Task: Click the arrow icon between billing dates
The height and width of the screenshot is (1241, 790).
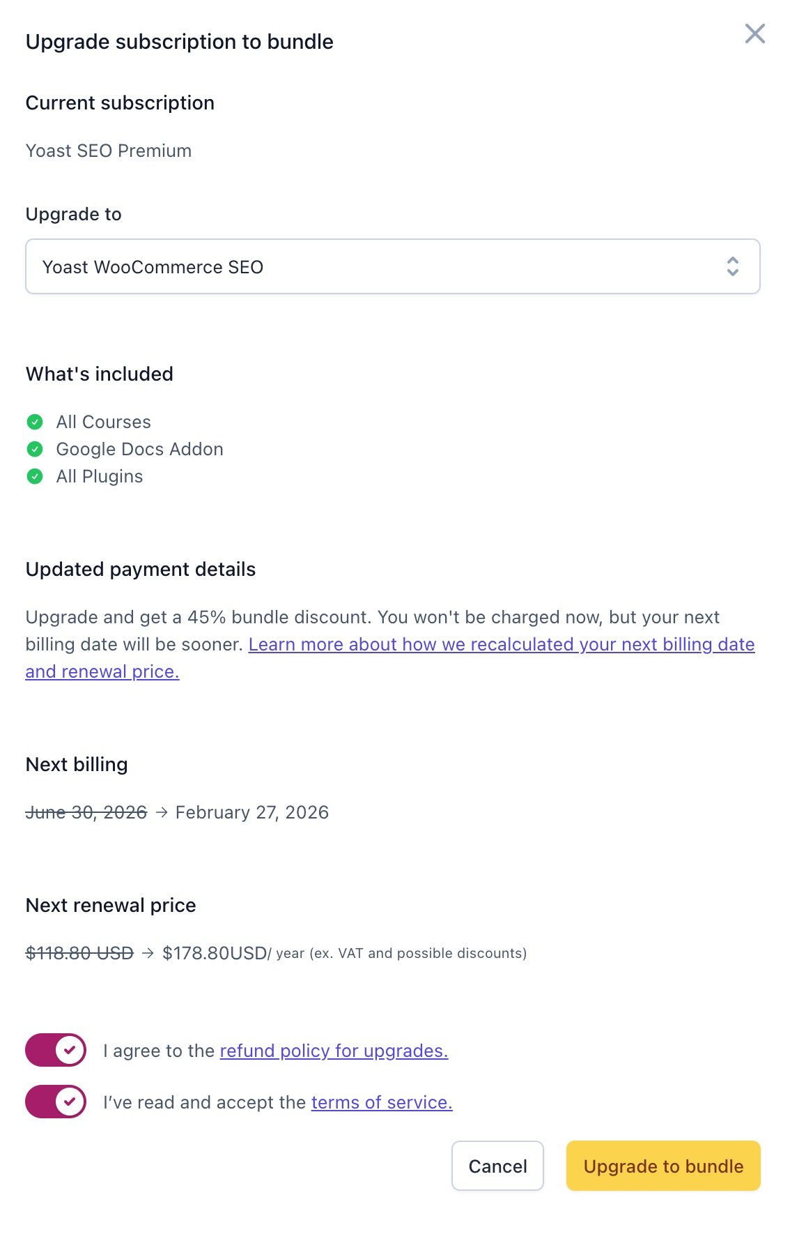Action: click(162, 812)
